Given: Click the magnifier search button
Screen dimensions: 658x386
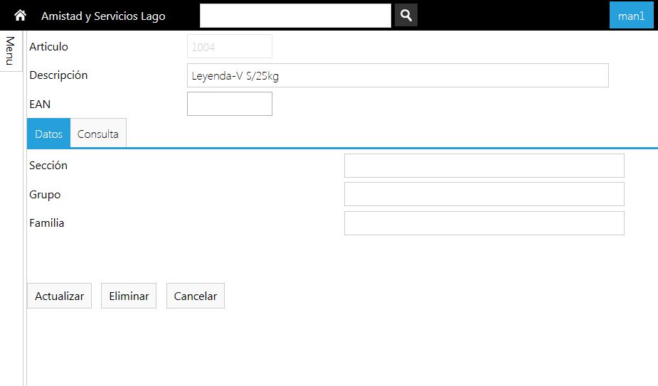Looking at the screenshot, I should pyautogui.click(x=405, y=16).
